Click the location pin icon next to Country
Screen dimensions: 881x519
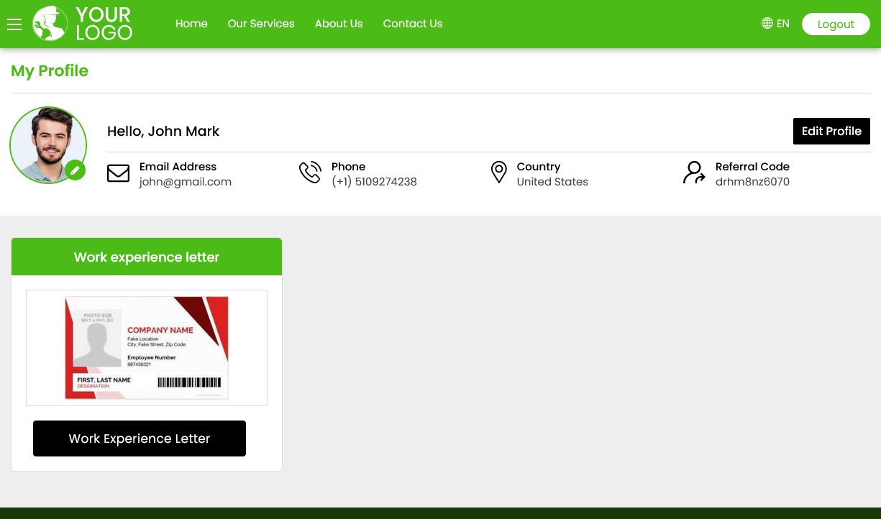pyautogui.click(x=499, y=172)
